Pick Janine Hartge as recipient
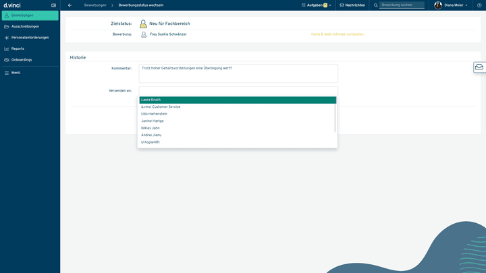This screenshot has height=273, width=486. [153, 121]
